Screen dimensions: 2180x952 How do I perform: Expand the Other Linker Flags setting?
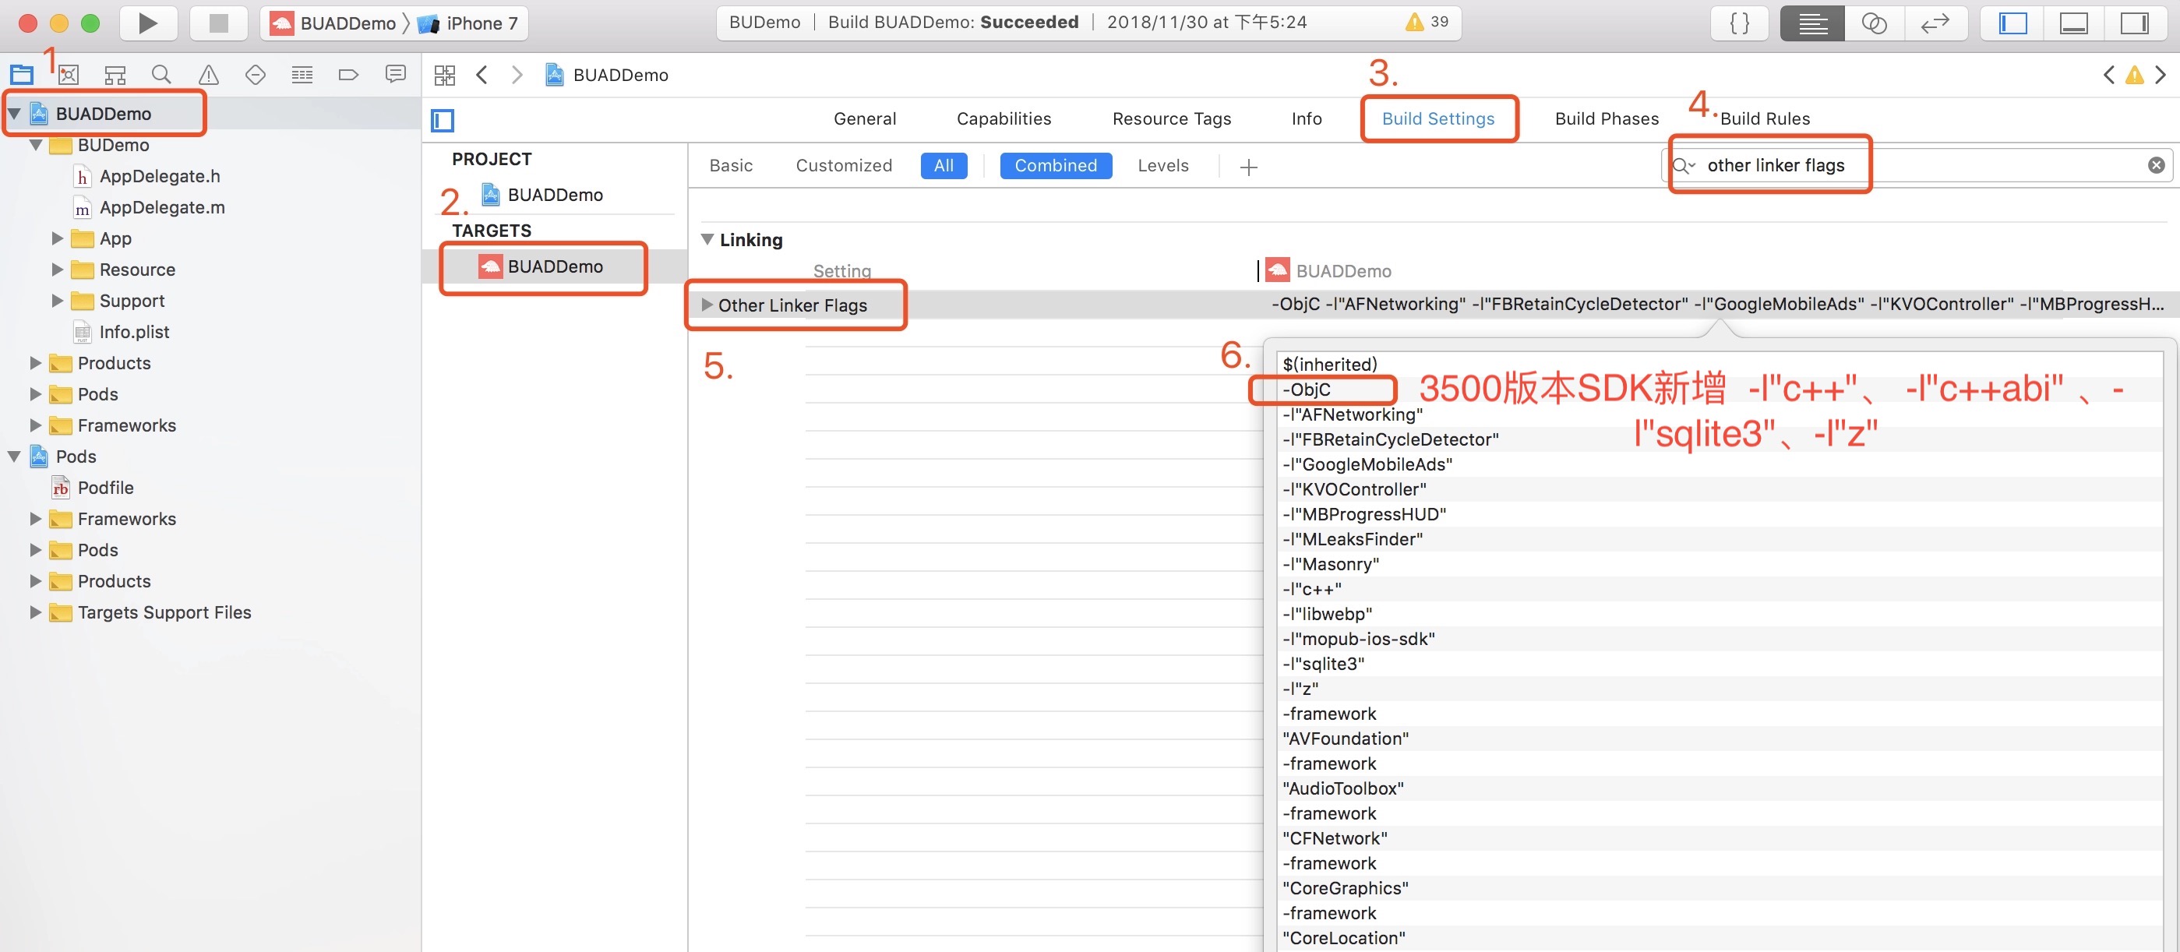[707, 305]
